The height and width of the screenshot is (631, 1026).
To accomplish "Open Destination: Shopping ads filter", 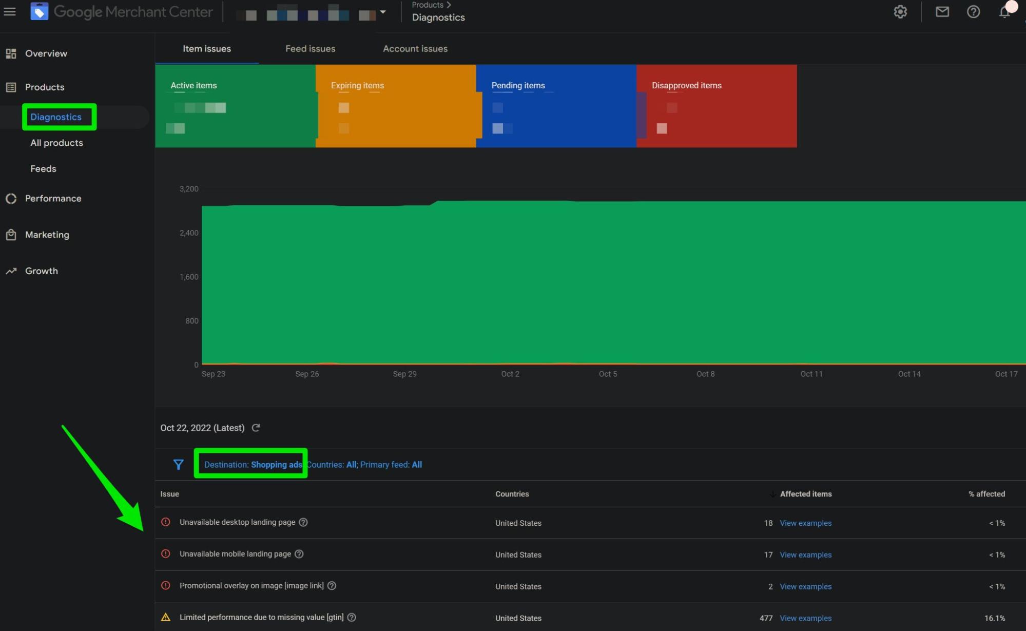I will 253,465.
